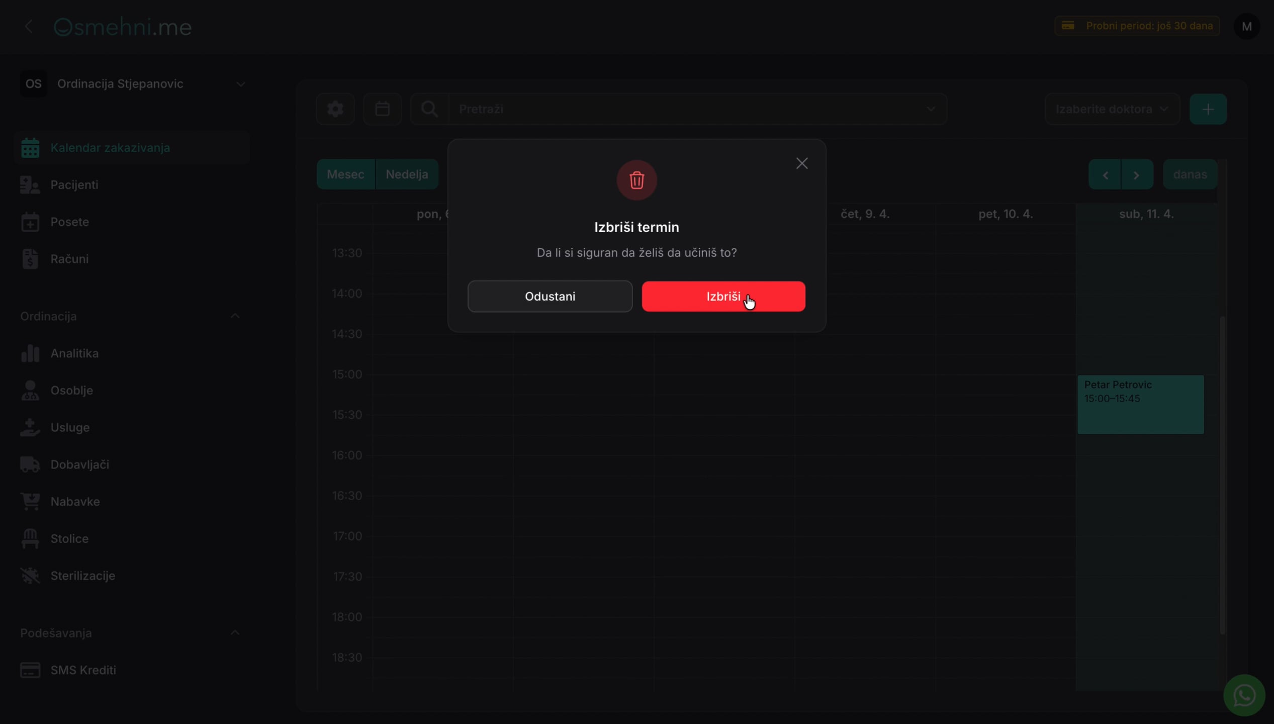Switch to the Mesec calendar view

[345, 174]
